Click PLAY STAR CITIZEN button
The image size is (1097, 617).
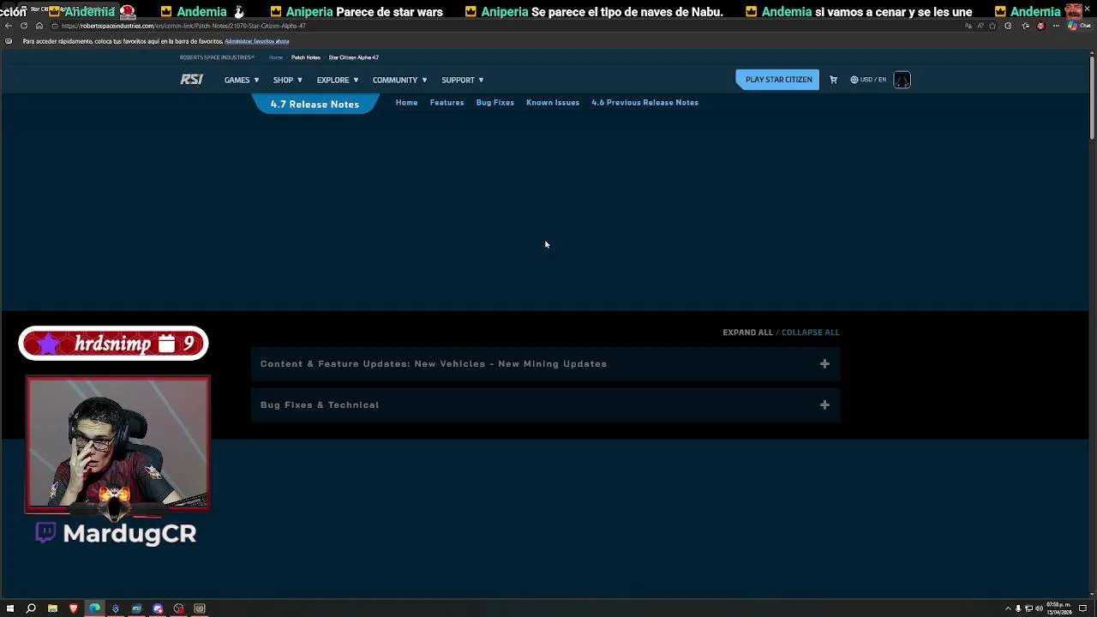click(x=778, y=80)
